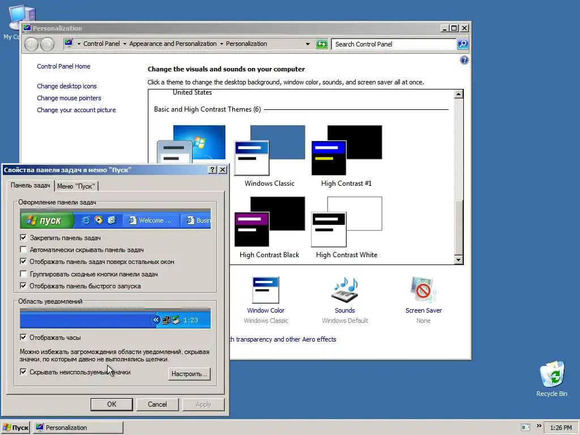580x435 pixels.
Task: Click the taskbar clock showing 1:26 PM
Action: [561, 428]
